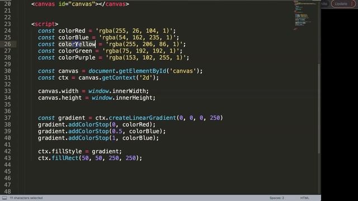Image resolution: width=358 pixels, height=201 pixels.
Task: Click colorBlue on line 40
Action: (138, 138)
